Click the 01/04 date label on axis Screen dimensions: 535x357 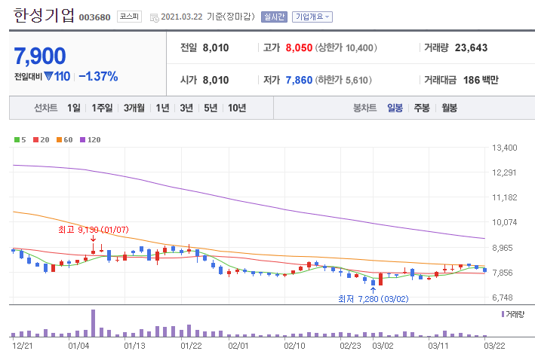click(78, 346)
